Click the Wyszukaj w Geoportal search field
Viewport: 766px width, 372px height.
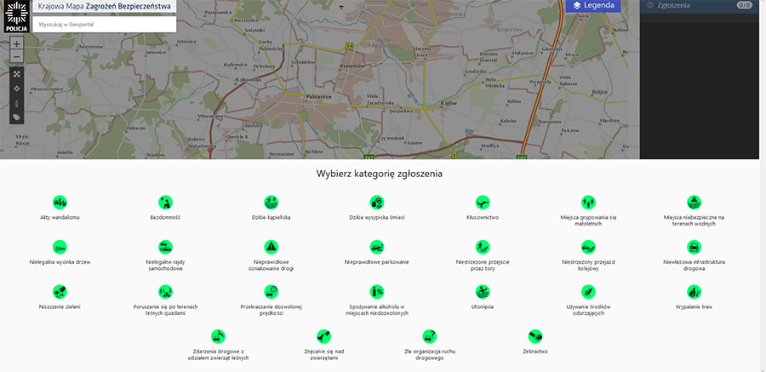point(104,25)
